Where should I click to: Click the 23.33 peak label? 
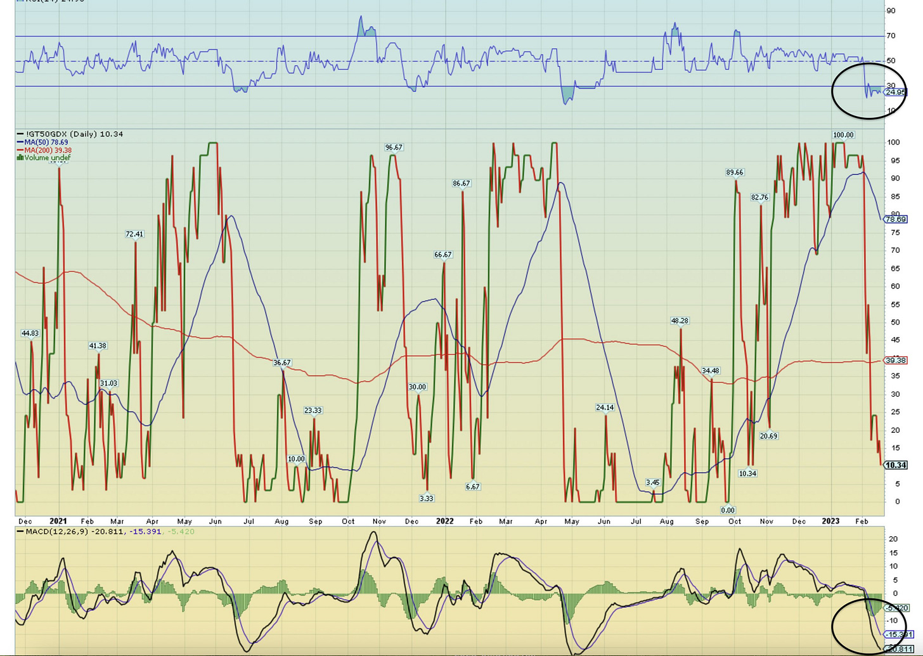313,411
